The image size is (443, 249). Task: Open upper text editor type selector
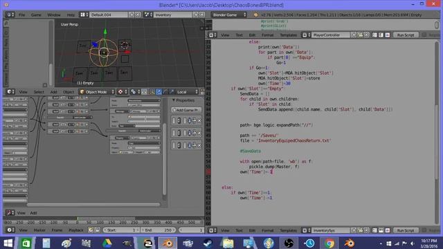point(213,35)
